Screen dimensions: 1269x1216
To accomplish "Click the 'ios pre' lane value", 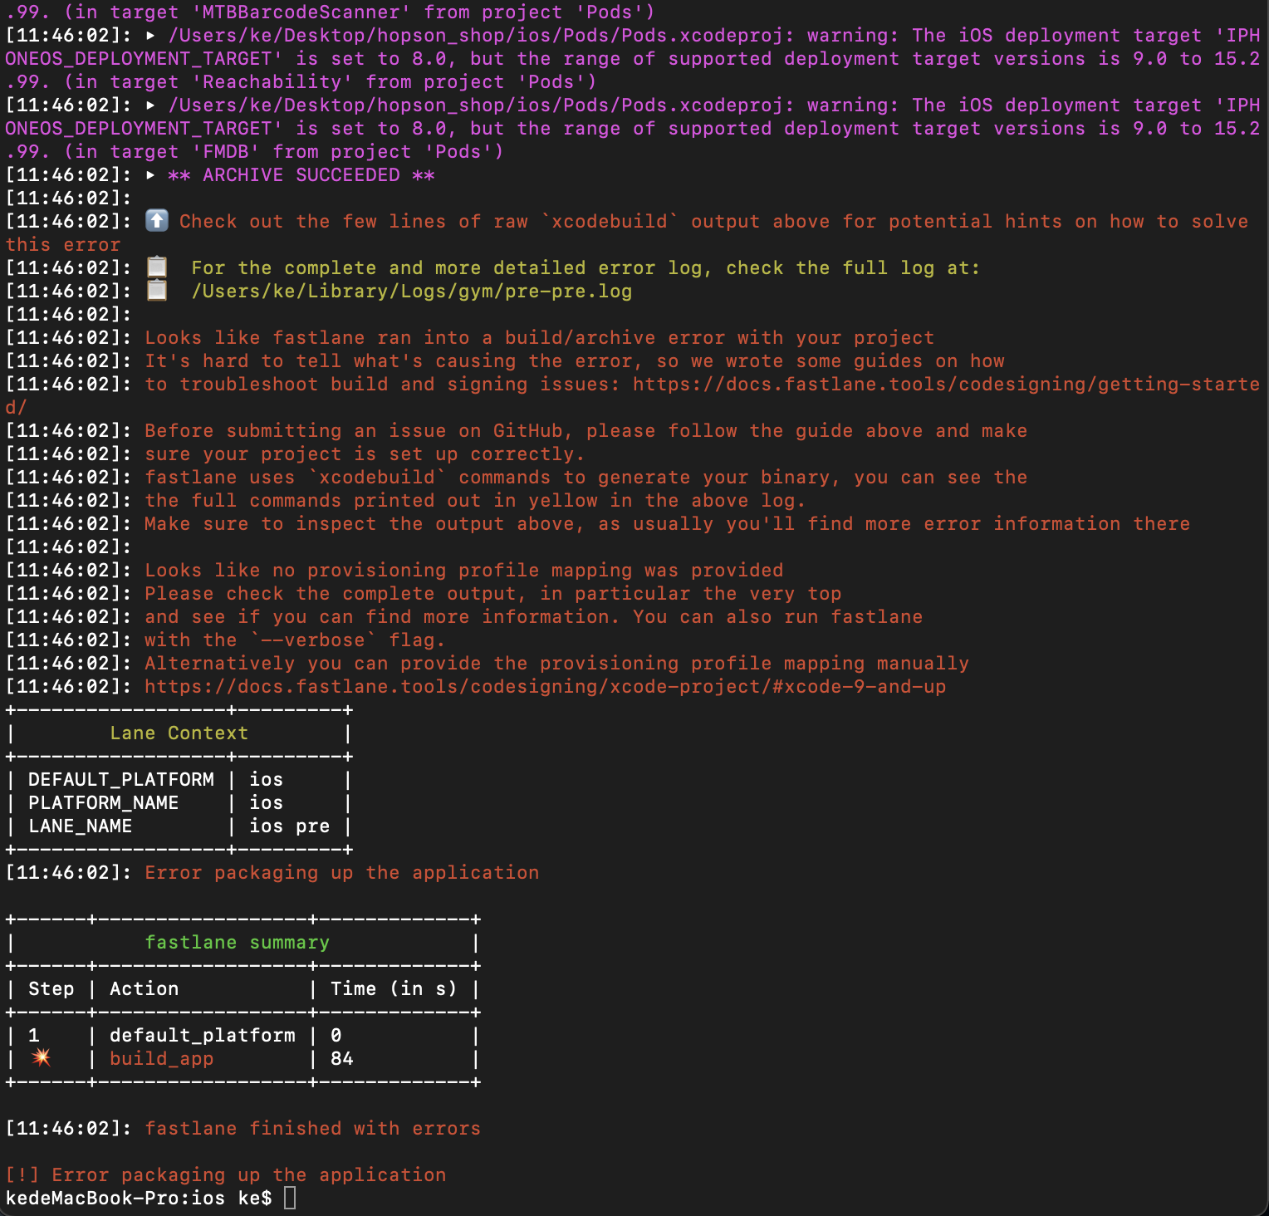I will (290, 826).
